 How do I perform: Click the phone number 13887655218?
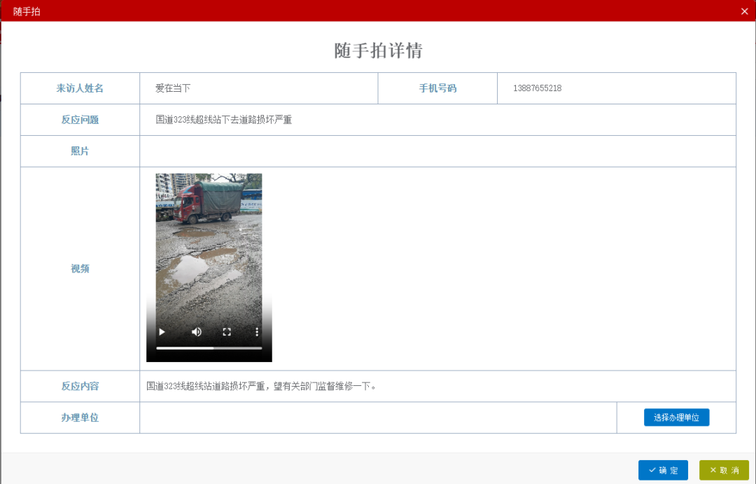tap(537, 88)
